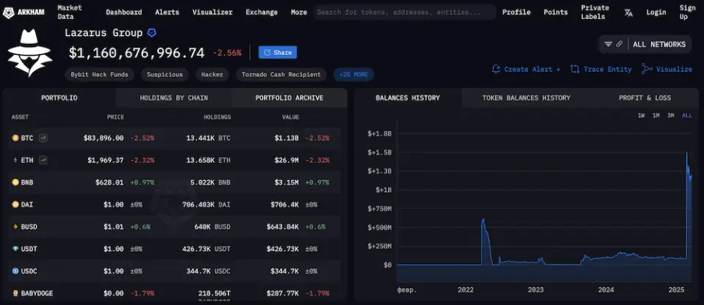Expand the +20 MORE tags
Viewport: 704px width, 305px height.
pos(353,75)
